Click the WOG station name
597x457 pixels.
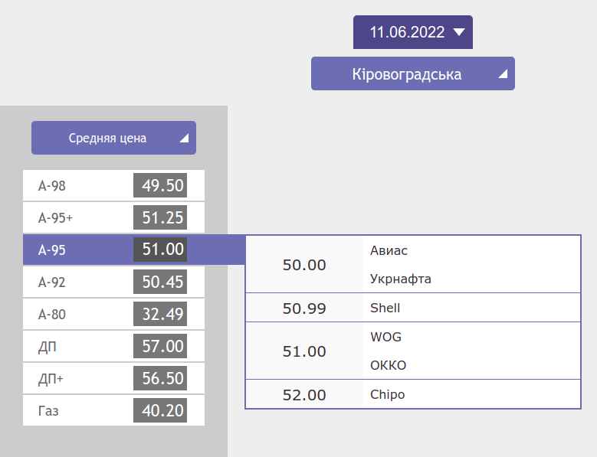[385, 338]
